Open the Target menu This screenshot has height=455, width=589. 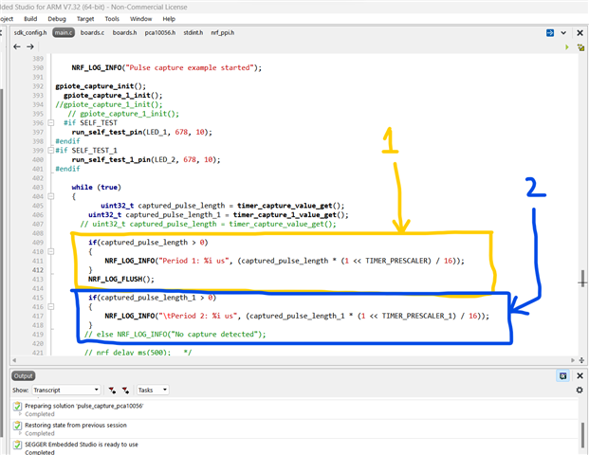coord(85,19)
